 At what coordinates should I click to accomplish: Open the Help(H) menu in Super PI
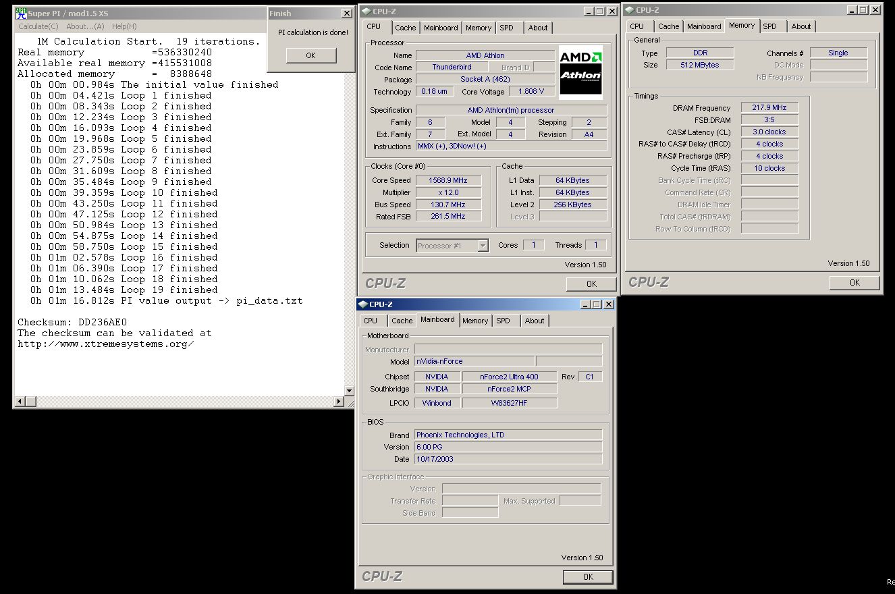pos(124,26)
